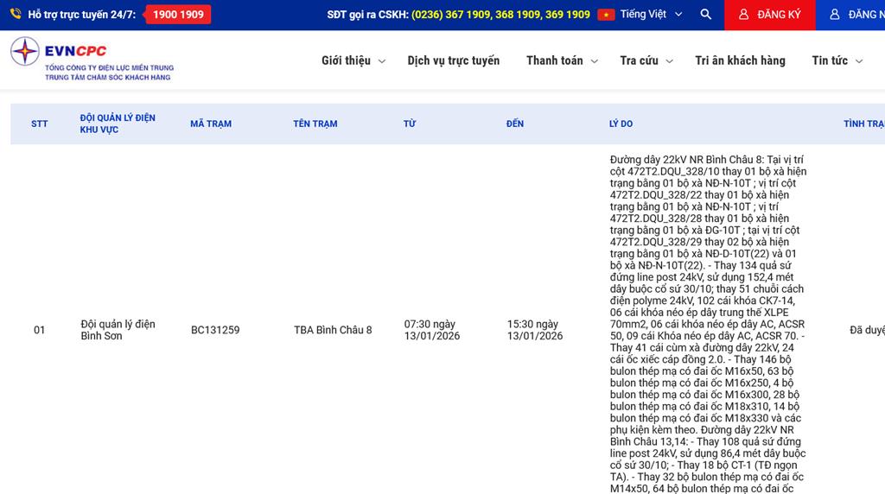Click the MÃ TRẠM column header
The image size is (885, 494).
211,123
